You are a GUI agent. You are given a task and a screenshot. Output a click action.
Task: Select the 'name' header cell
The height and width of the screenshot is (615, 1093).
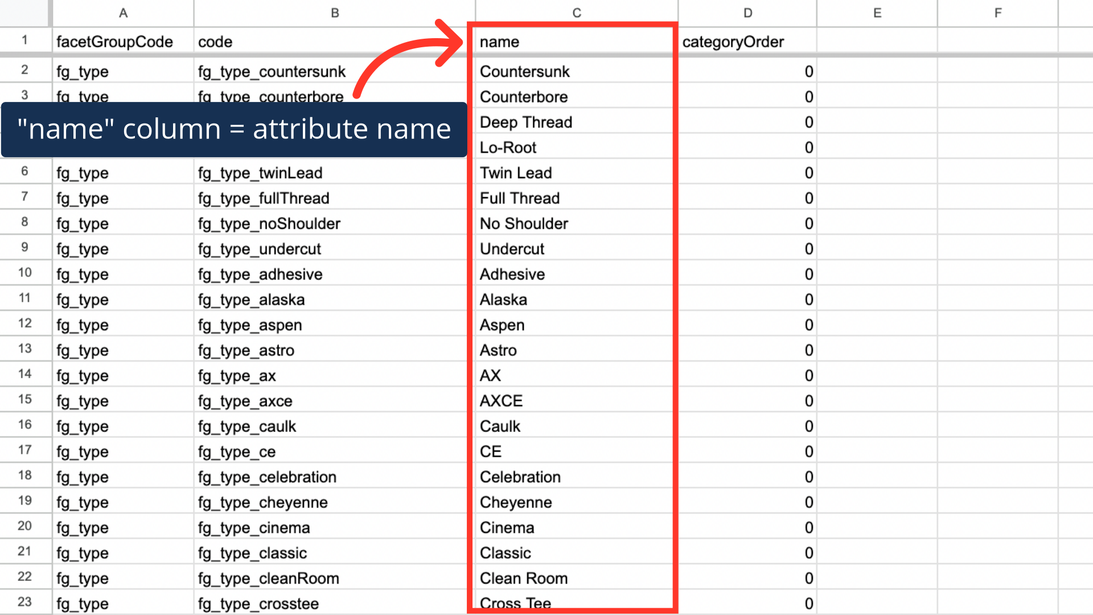point(500,42)
